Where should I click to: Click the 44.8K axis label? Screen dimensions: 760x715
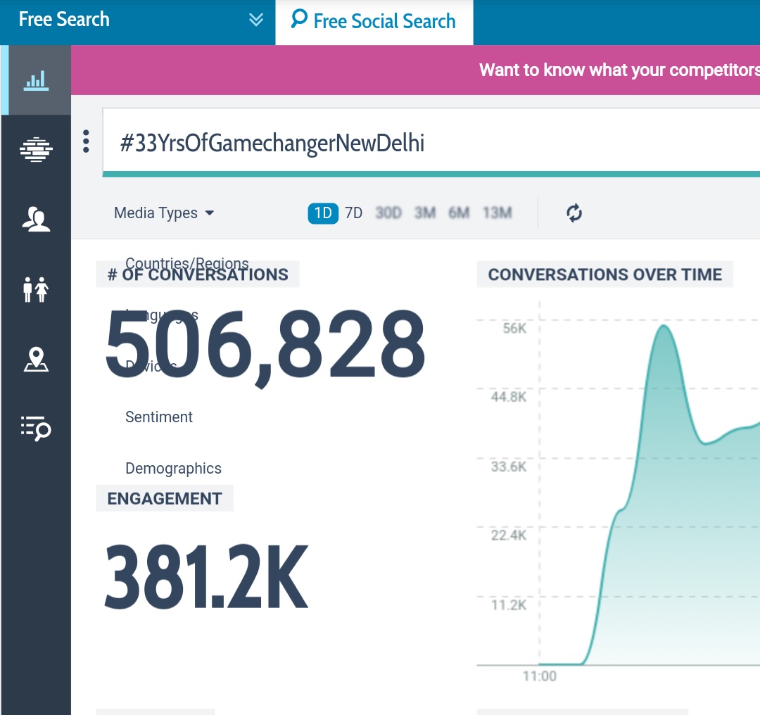[x=509, y=397]
